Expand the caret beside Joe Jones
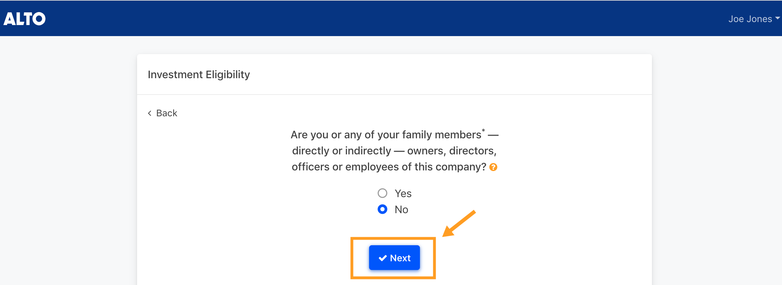782x285 pixels. [x=778, y=18]
